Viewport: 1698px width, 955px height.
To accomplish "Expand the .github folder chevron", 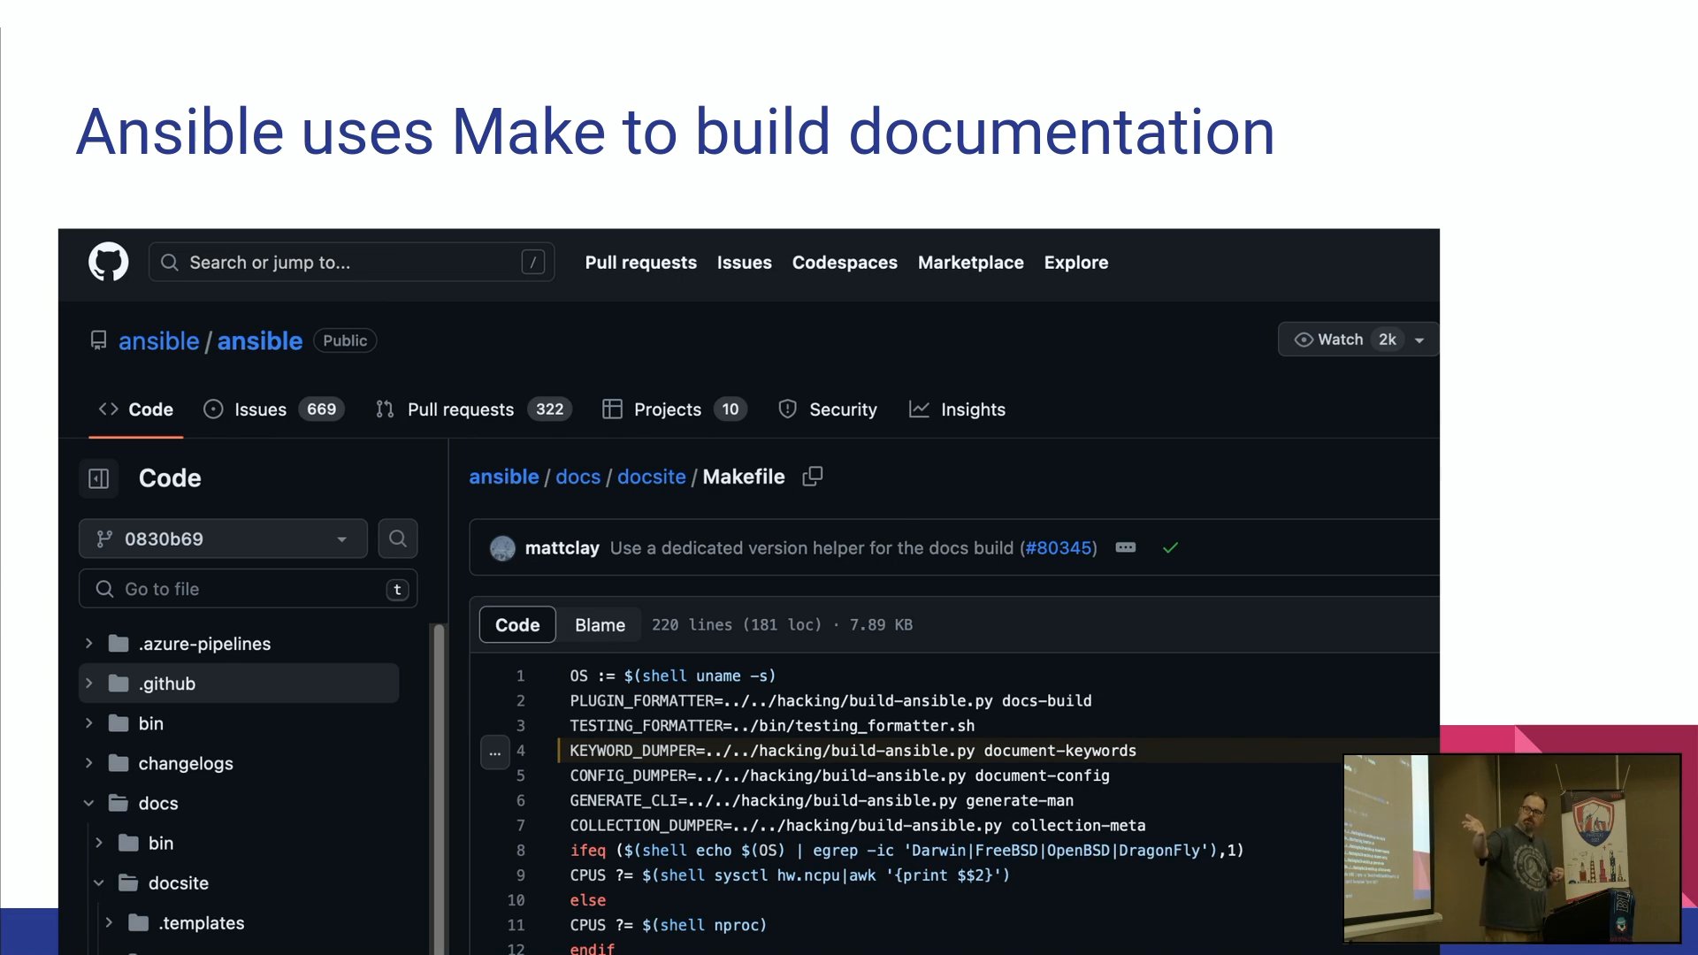I will pos(88,684).
